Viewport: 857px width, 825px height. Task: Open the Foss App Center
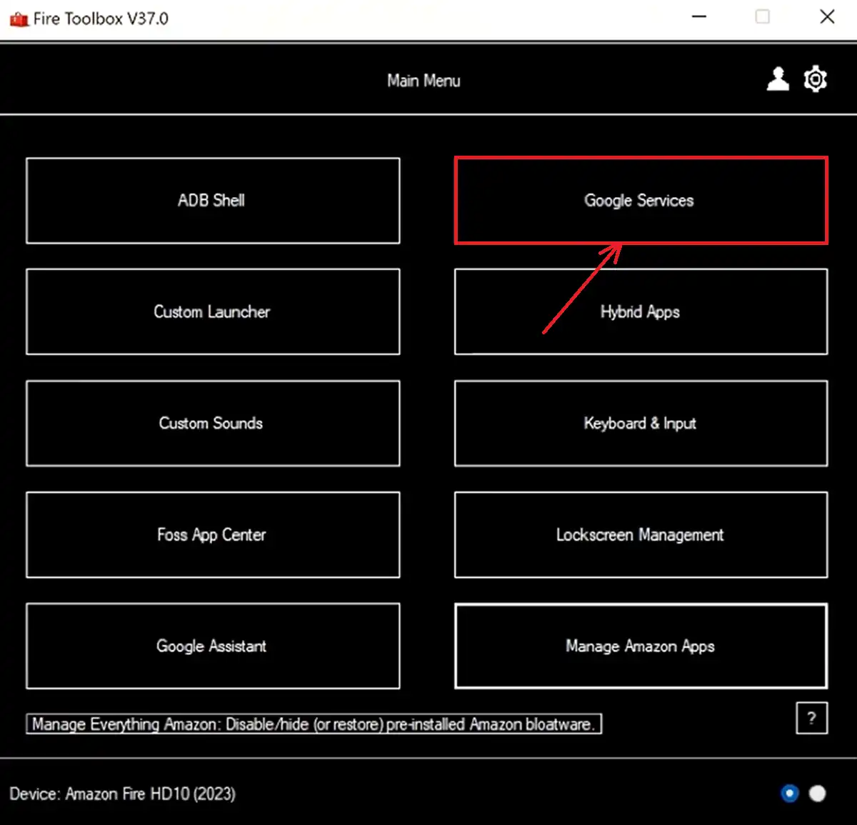pyautogui.click(x=213, y=535)
